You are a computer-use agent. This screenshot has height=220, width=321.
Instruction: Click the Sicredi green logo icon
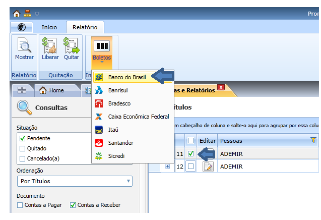tap(99, 156)
